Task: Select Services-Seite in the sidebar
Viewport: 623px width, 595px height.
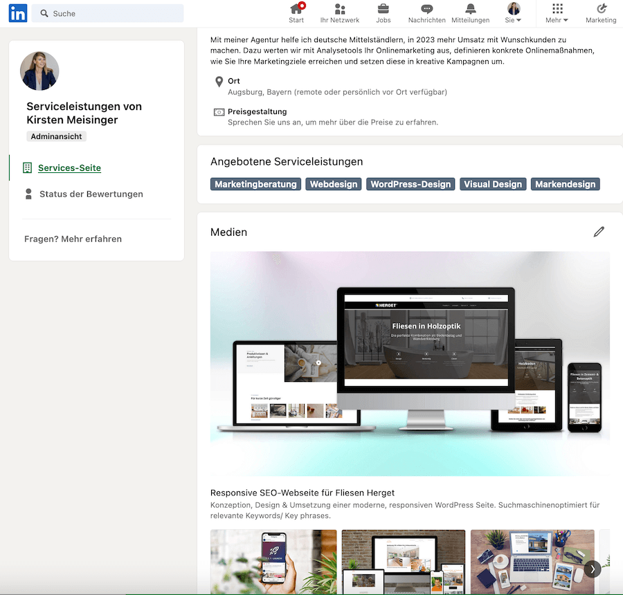Action: [69, 168]
